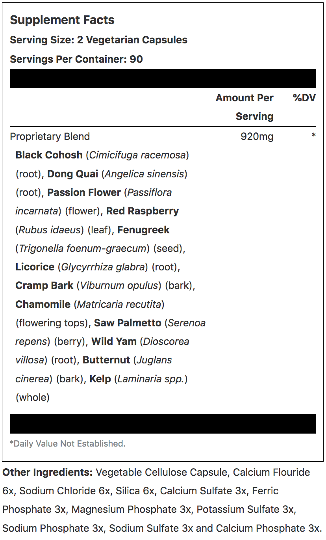Click the Red Raspberry ingredient name
The image size is (326, 540).
coord(143,211)
